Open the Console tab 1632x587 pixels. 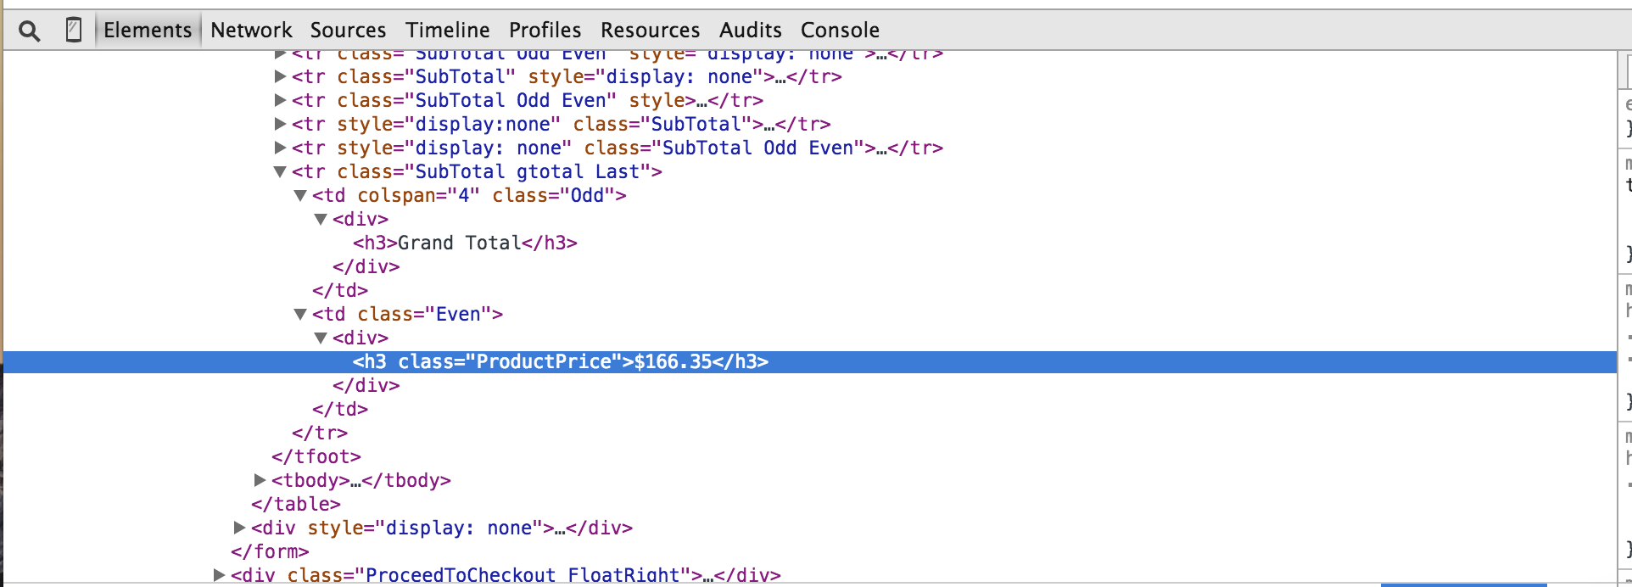(840, 31)
